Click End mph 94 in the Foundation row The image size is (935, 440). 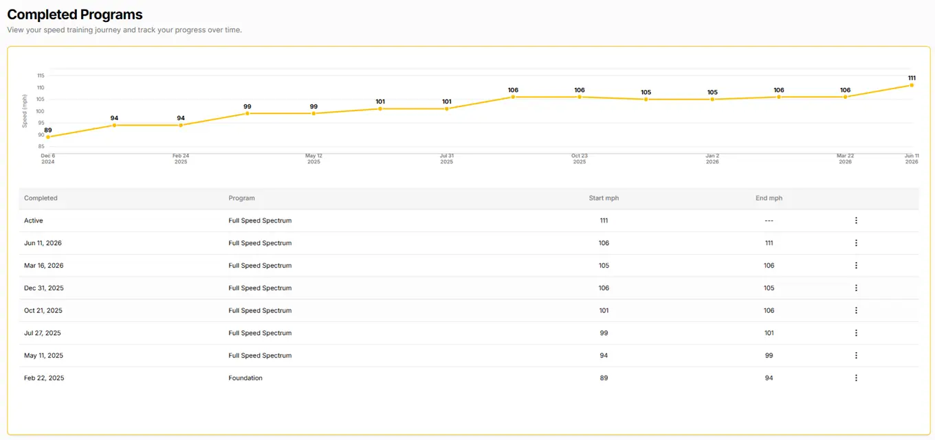769,378
